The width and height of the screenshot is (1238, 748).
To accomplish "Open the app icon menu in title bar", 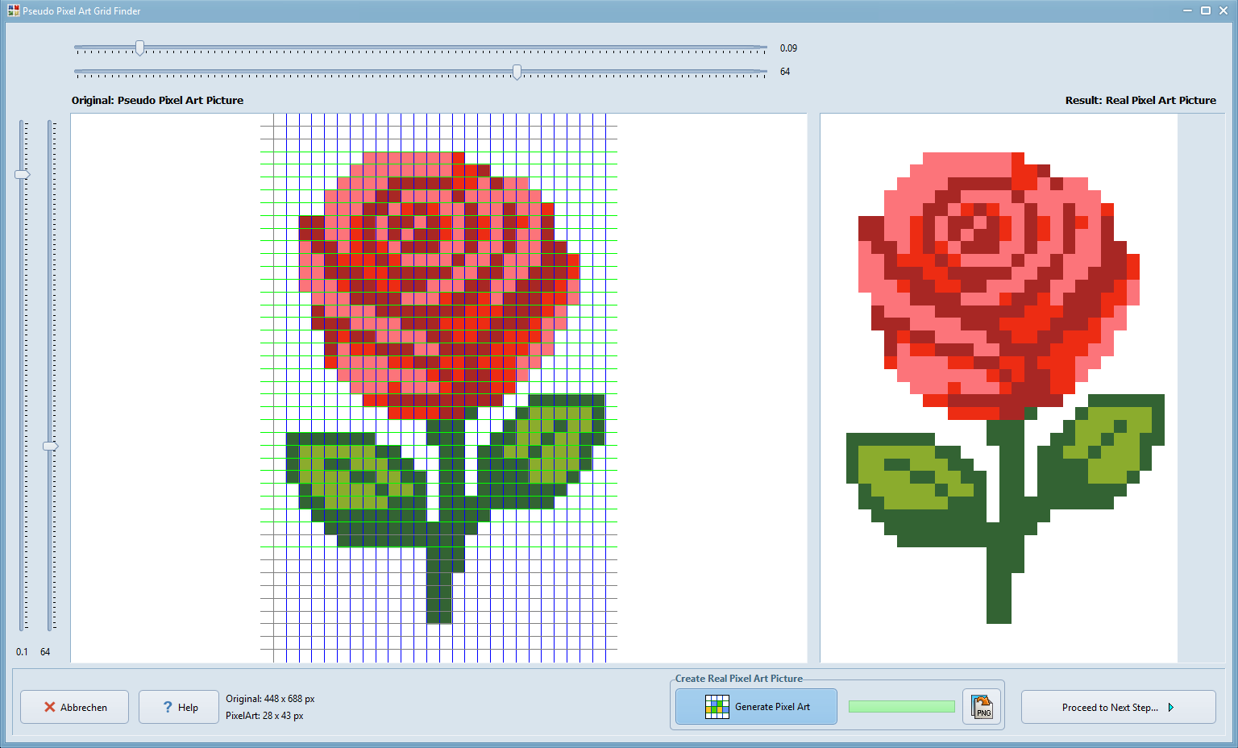I will tap(13, 10).
